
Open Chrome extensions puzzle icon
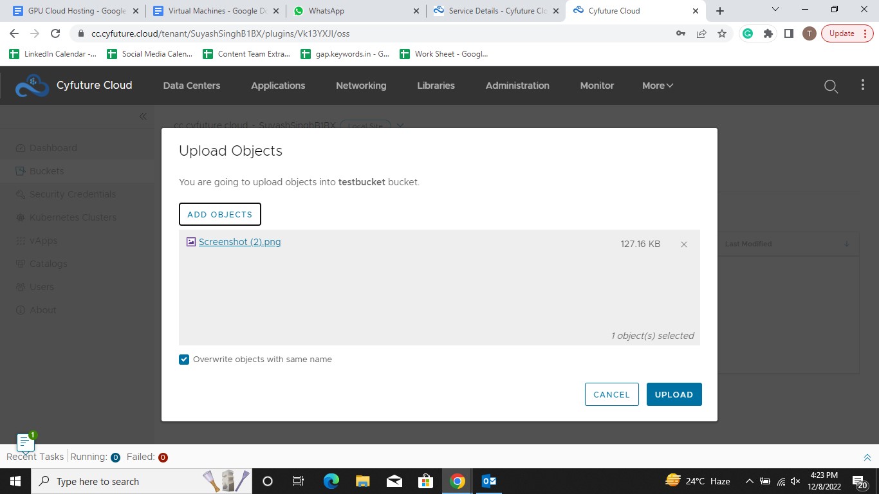[768, 33]
